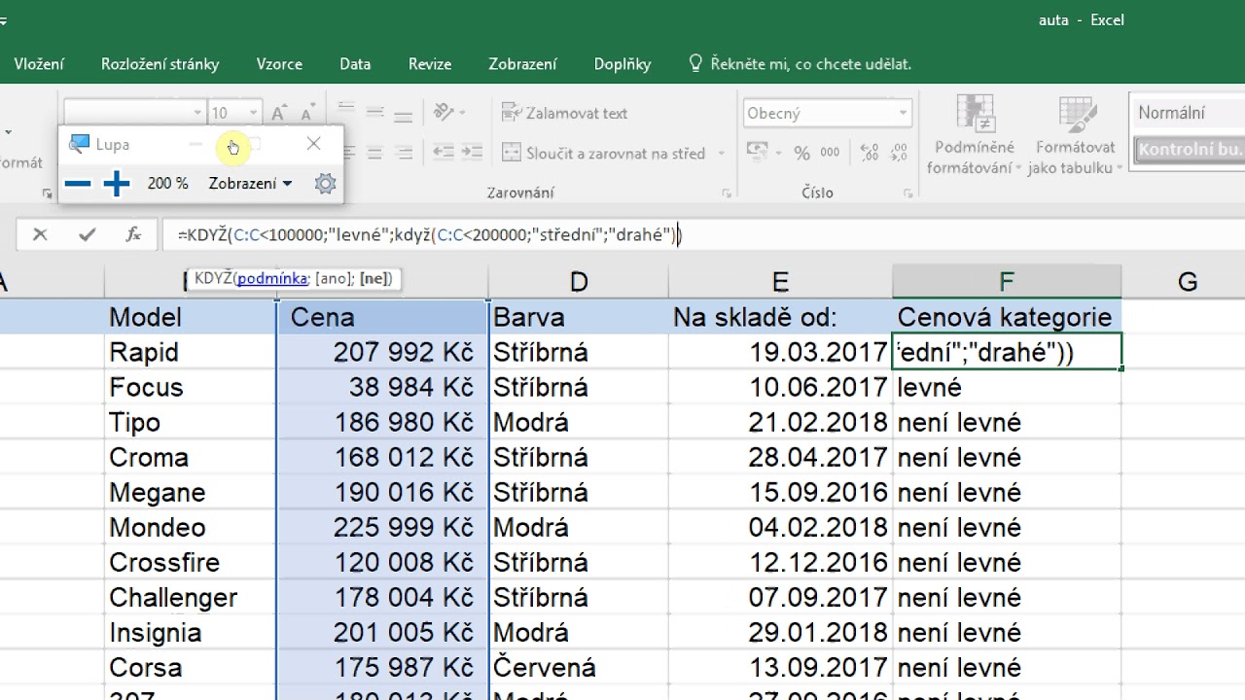Select the Revize tab
This screenshot has height=700, width=1245.
[x=430, y=64]
